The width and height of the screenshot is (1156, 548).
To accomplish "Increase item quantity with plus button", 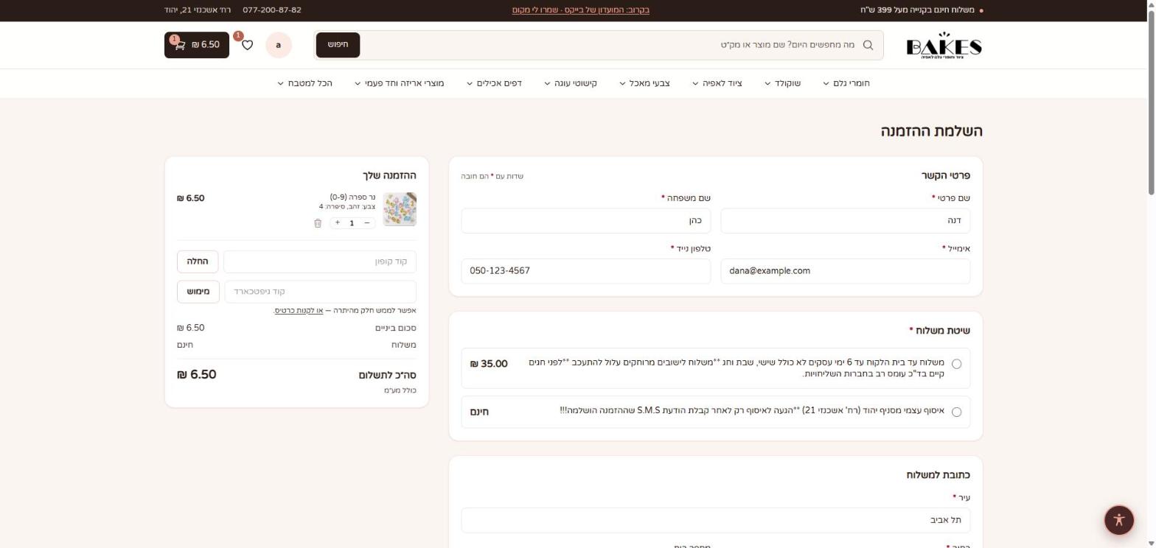I will (338, 222).
